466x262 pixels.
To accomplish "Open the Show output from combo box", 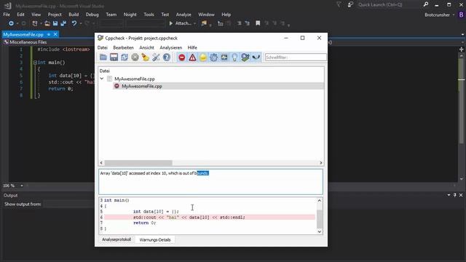I will pos(69,204).
